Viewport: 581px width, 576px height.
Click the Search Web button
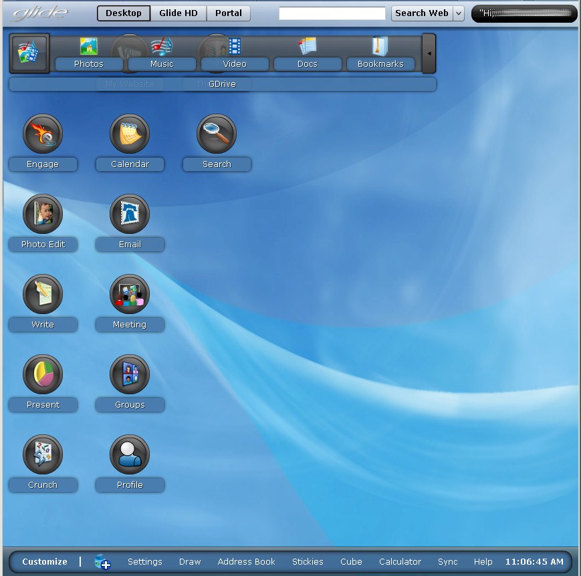422,13
